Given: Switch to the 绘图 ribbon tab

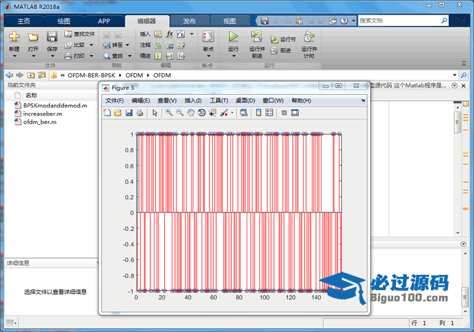Looking at the screenshot, I should tap(64, 21).
